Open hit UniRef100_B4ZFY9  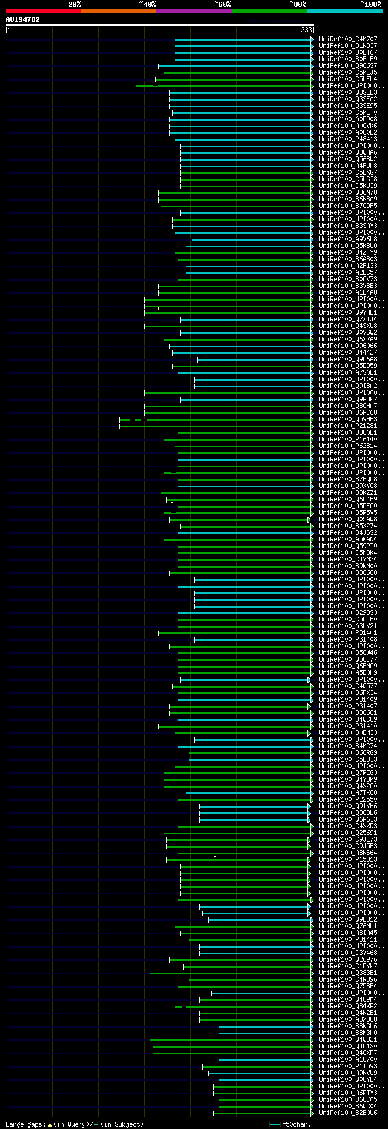[348, 253]
